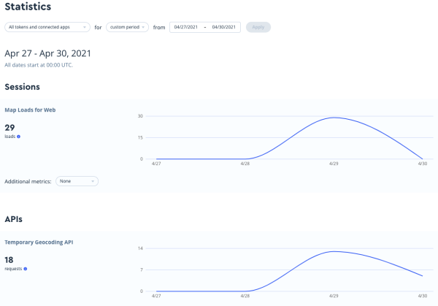Click the Apply button
Screen dimensions: 438x306
[258, 27]
